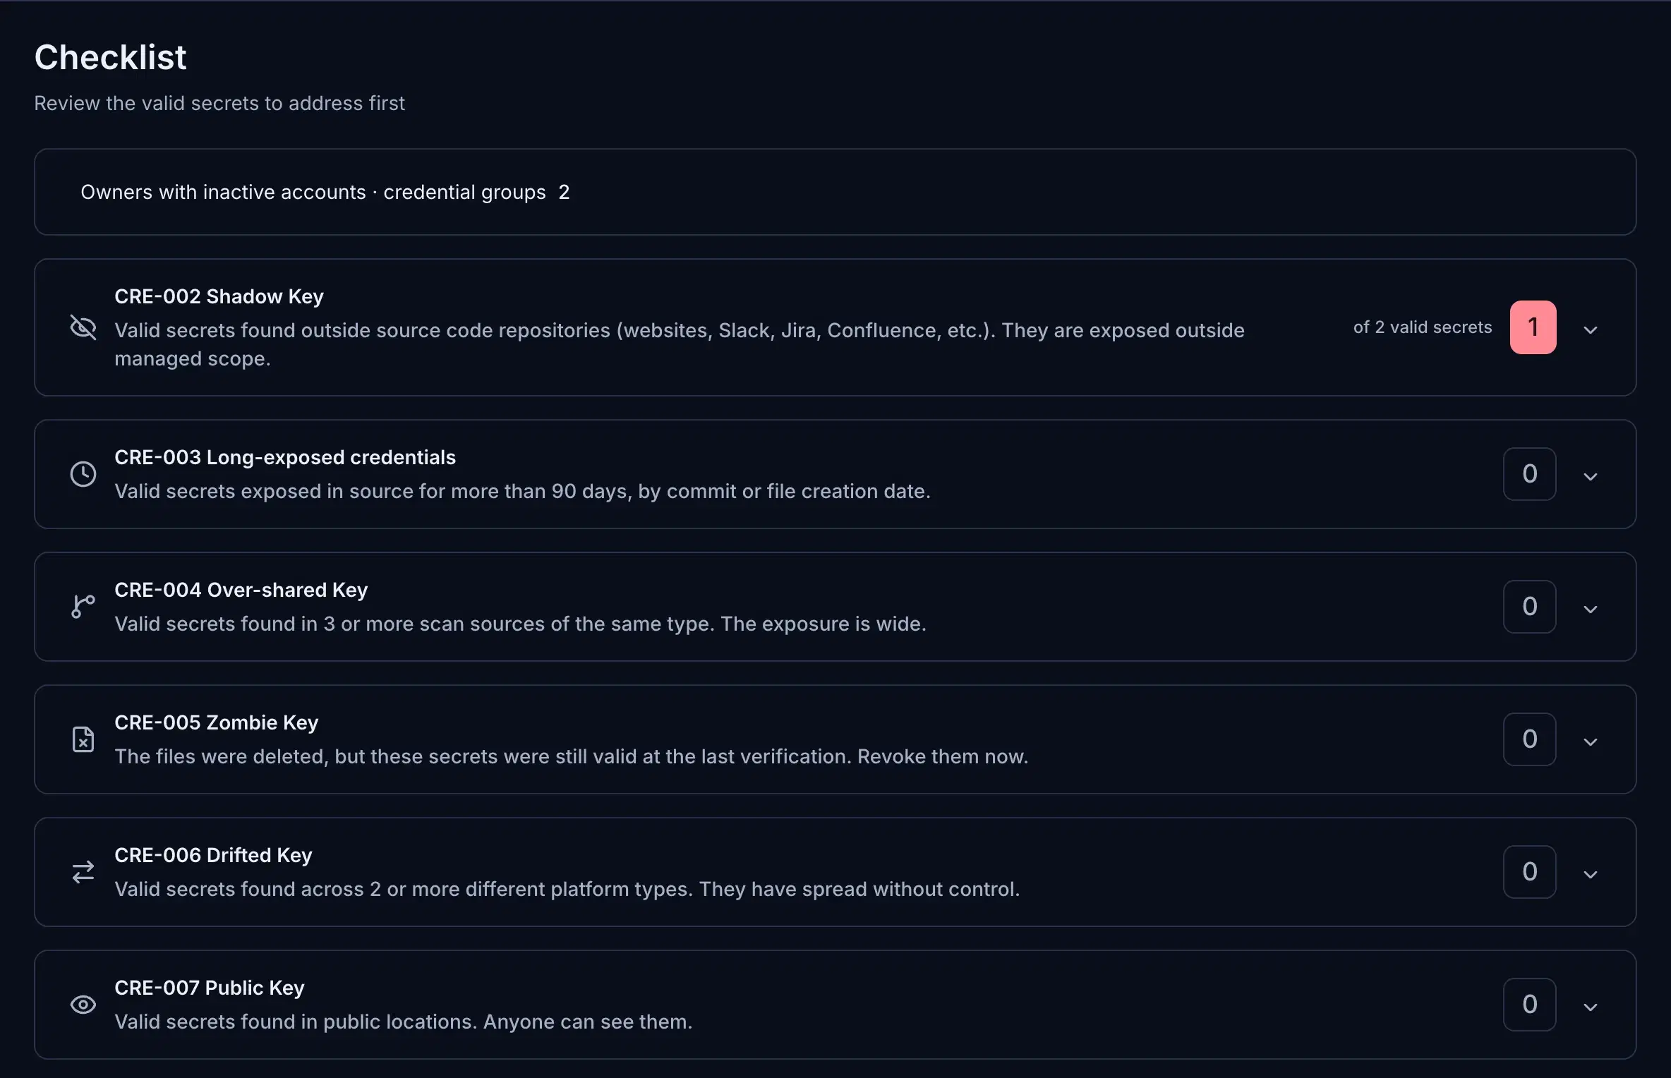The height and width of the screenshot is (1078, 1671).
Task: Click the deleted-file icon for Zombie Key
Action: [x=83, y=739]
